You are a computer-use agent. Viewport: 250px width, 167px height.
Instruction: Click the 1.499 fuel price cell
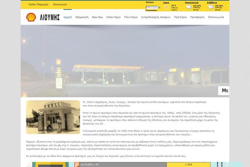(x=188, y=164)
